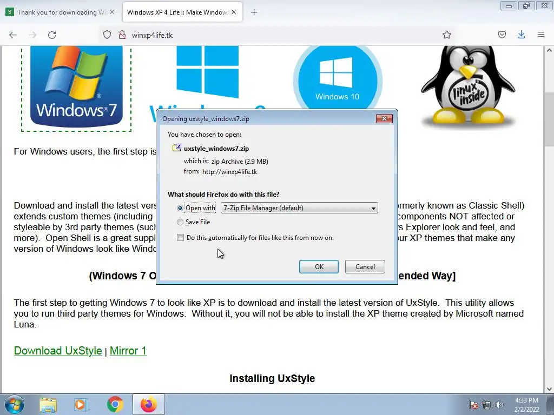The height and width of the screenshot is (415, 554).
Task: Click the page scrollbar down arrow
Action: [x=549, y=389]
